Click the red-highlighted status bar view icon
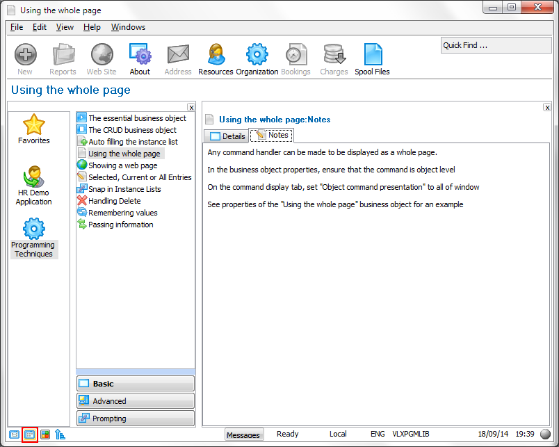 [30, 434]
